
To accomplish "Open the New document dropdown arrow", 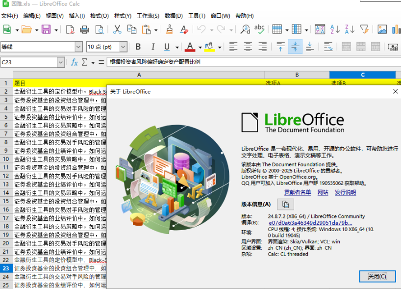I will tap(17, 30).
